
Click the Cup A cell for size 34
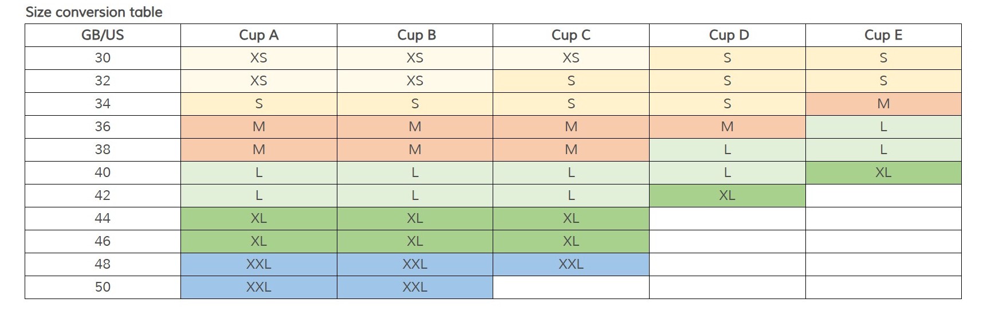point(258,104)
